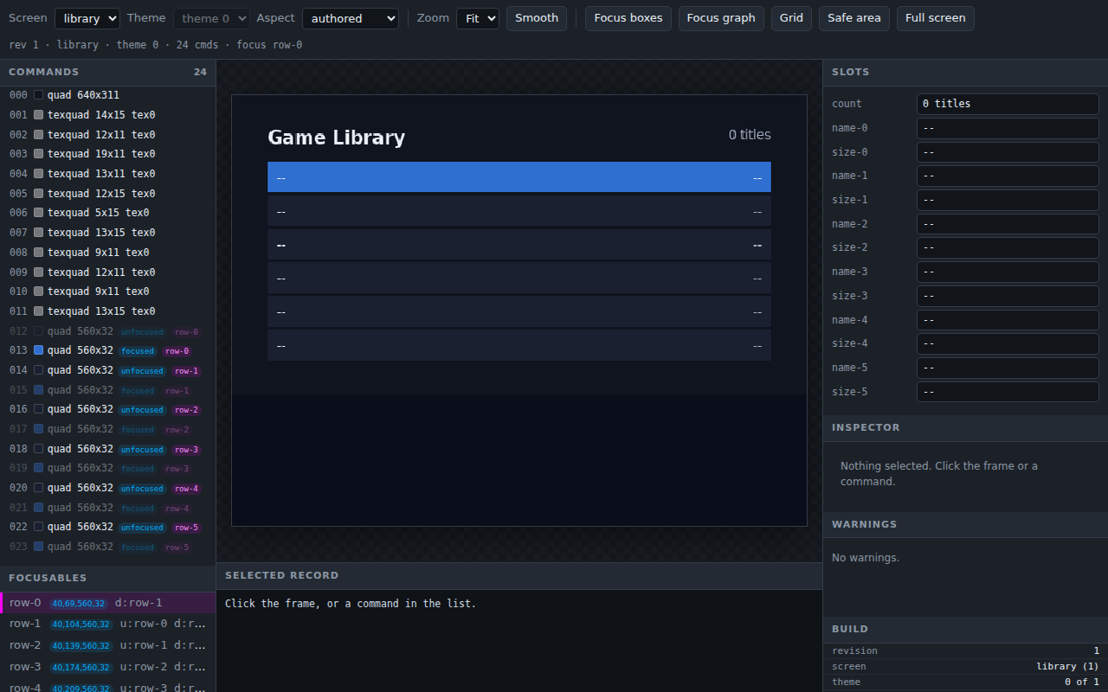Viewport: 1108px width, 692px height.
Task: Click the name-3 slot input field
Action: (1008, 272)
